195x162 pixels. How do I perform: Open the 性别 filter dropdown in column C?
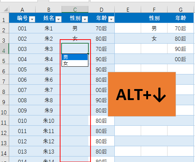(x=85, y=19)
